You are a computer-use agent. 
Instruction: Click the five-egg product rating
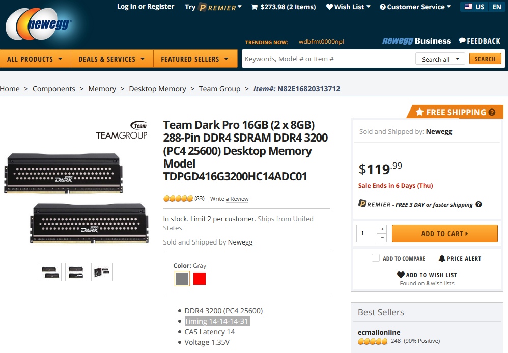(178, 198)
